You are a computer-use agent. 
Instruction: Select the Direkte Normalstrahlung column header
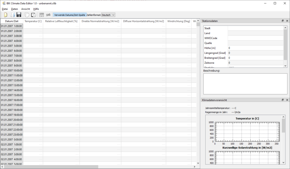pos(101,21)
